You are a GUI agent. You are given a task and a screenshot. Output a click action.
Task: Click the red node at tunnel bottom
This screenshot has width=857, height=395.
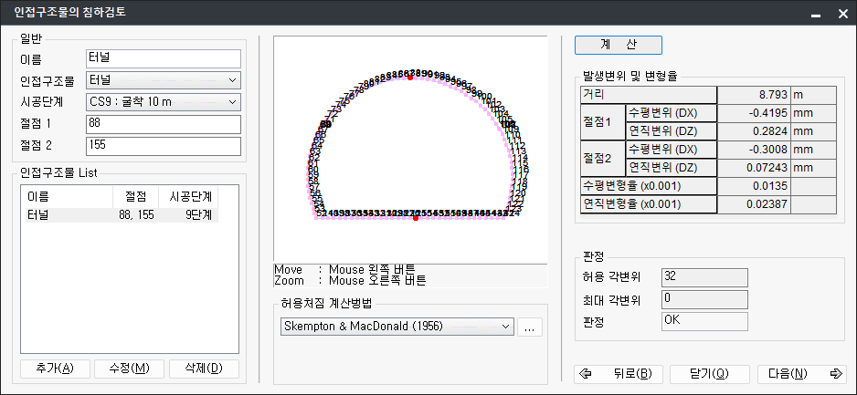click(416, 218)
